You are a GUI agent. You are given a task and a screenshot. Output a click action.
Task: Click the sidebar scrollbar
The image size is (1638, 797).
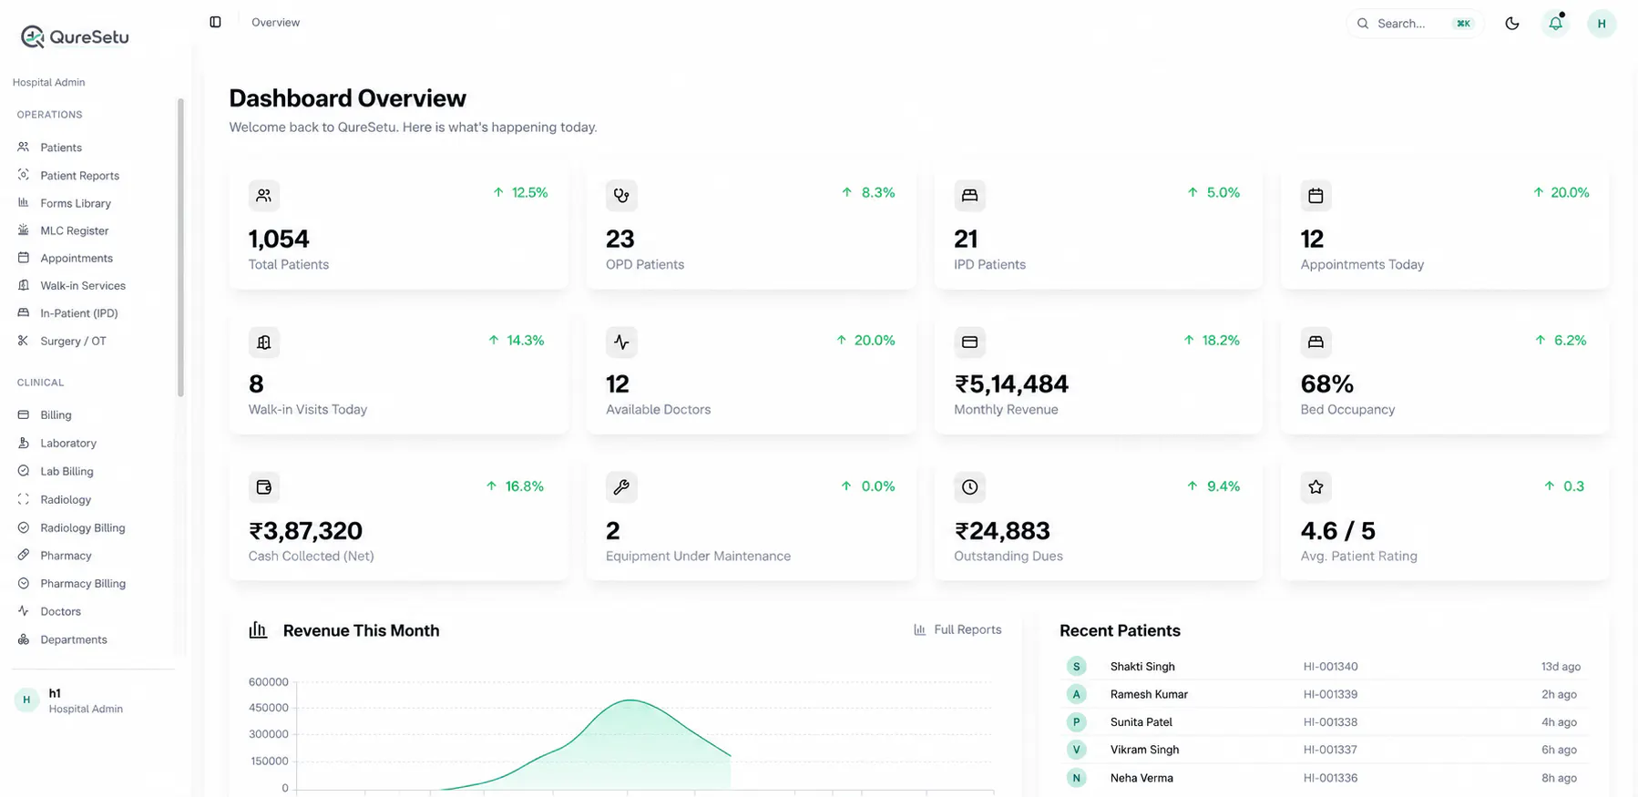tap(180, 248)
